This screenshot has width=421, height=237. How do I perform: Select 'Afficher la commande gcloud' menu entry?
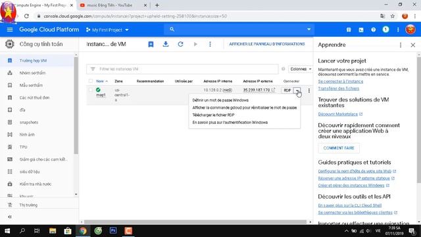click(x=245, y=108)
